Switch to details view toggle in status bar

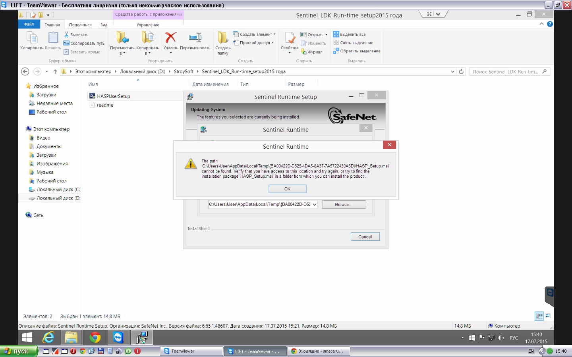tap(539, 316)
